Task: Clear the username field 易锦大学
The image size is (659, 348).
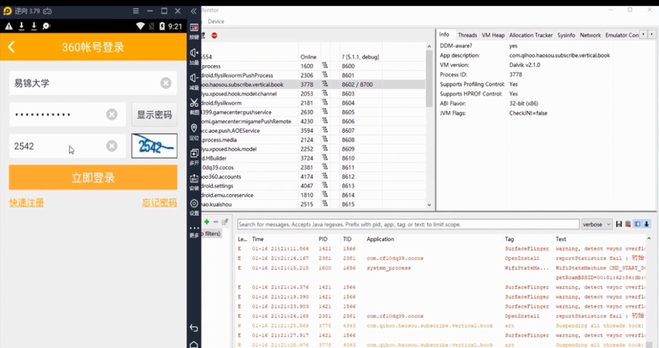Action: (x=166, y=83)
